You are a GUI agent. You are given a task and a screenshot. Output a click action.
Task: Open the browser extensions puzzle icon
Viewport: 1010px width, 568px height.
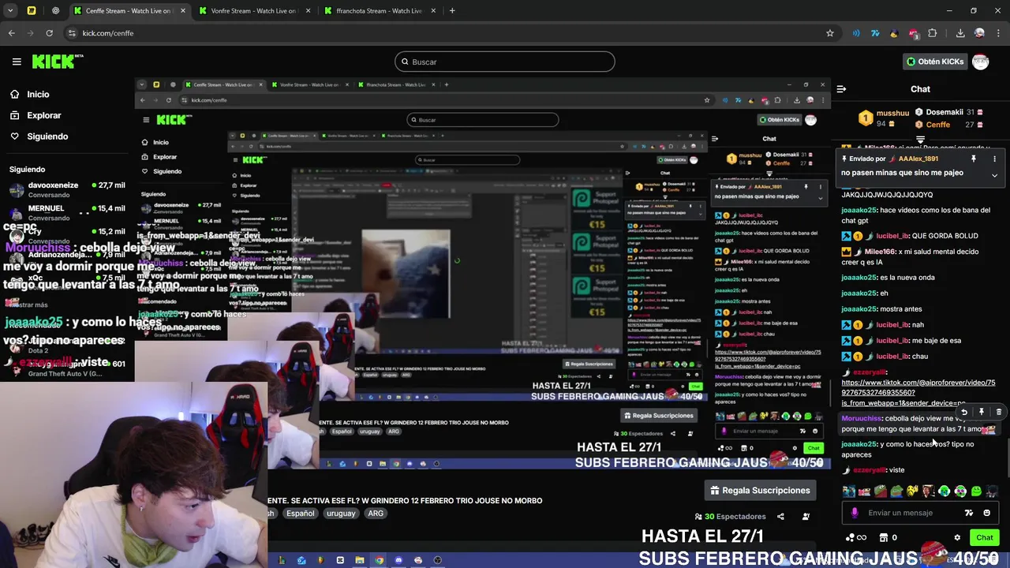click(933, 33)
